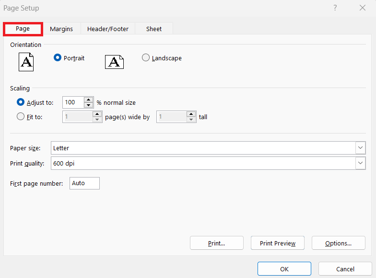Click the 'tall' label
The width and height of the screenshot is (376, 278).
(203, 117)
